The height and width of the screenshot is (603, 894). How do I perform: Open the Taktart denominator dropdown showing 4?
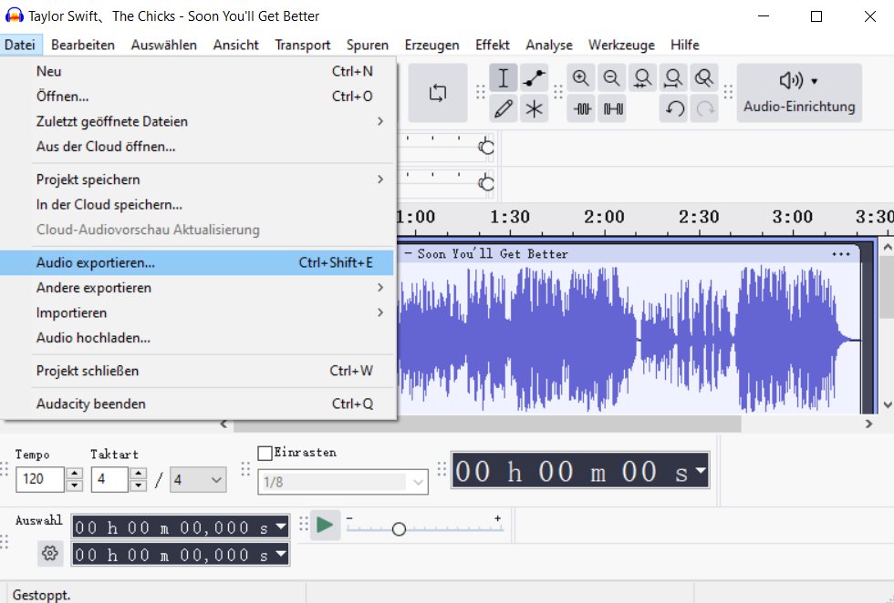coord(198,479)
